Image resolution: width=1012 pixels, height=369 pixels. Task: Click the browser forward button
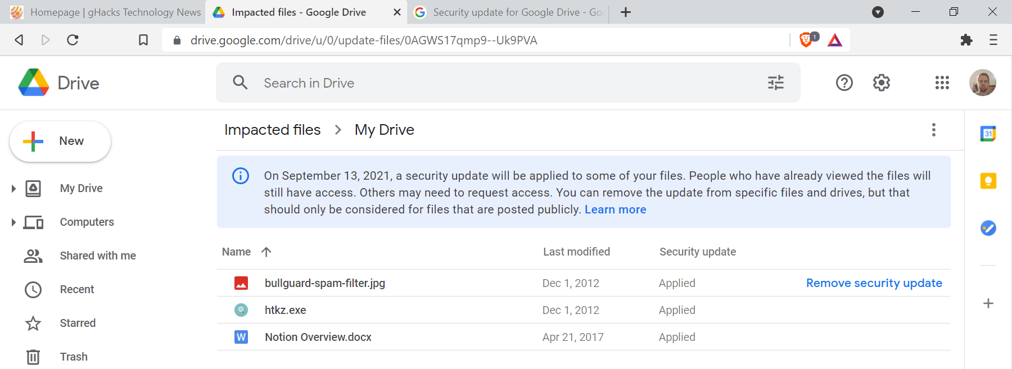[x=46, y=40]
